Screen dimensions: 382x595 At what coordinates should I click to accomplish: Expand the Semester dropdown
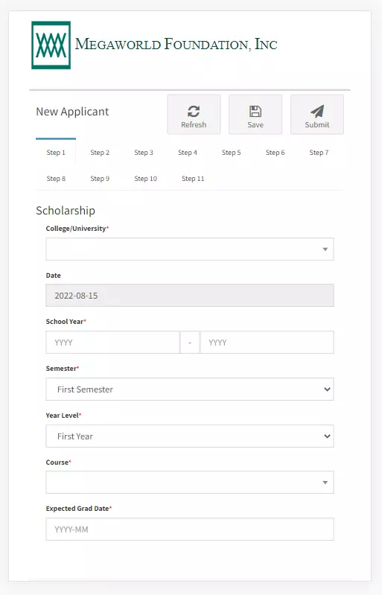pyautogui.click(x=190, y=389)
